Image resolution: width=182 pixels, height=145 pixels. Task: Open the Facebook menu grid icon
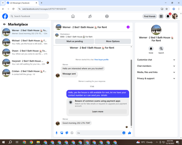tap(161, 16)
